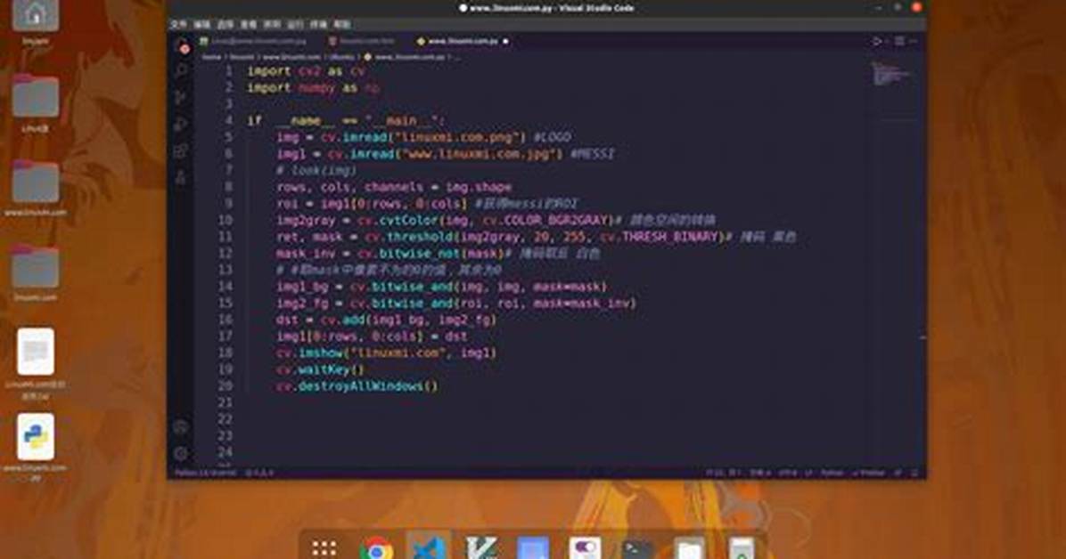Select the Python interpreter in status bar
This screenshot has width=1066, height=559.
[x=205, y=473]
